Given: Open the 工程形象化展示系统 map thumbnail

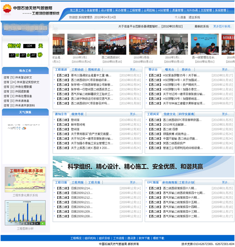Looking at the screenshot, I should click(x=25, y=180).
